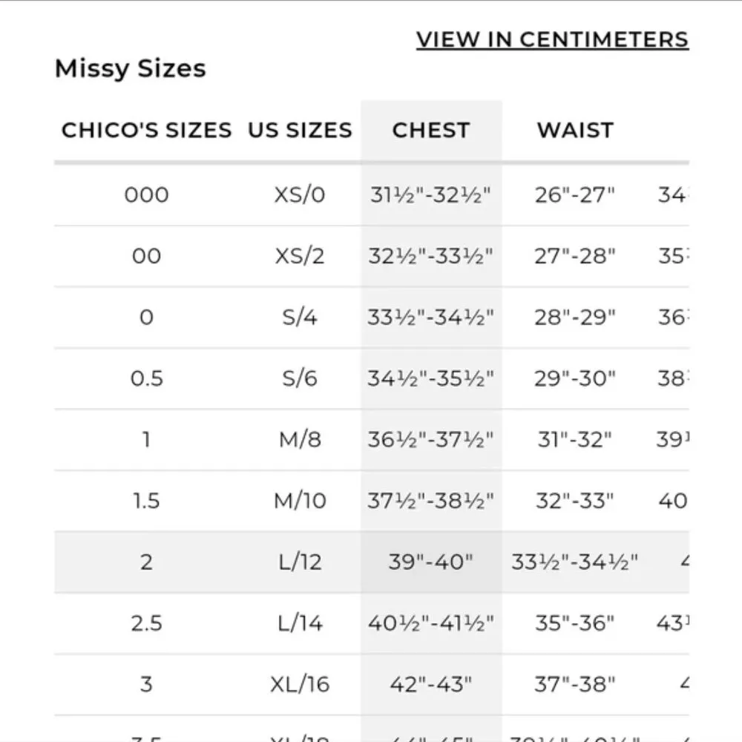Click the Chico's Sizes column header
The width and height of the screenshot is (742, 742).
tap(146, 131)
